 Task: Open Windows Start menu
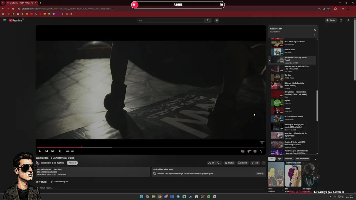pyautogui.click(x=141, y=197)
